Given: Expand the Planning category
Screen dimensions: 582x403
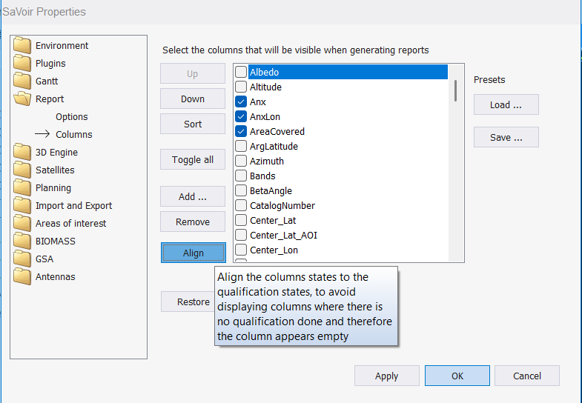Looking at the screenshot, I should 53,188.
